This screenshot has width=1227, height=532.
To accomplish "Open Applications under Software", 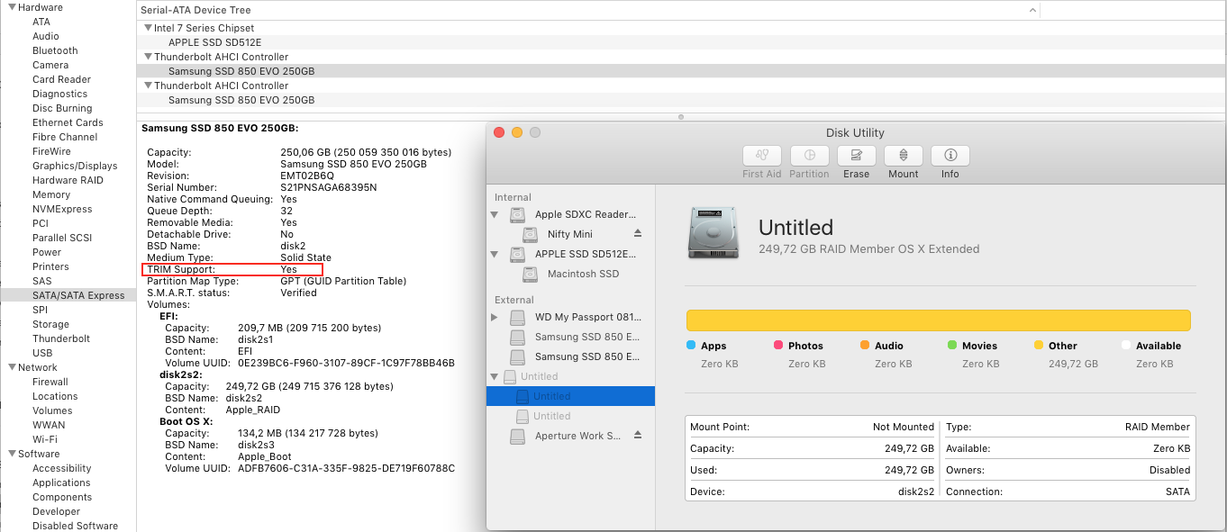I will [x=61, y=482].
